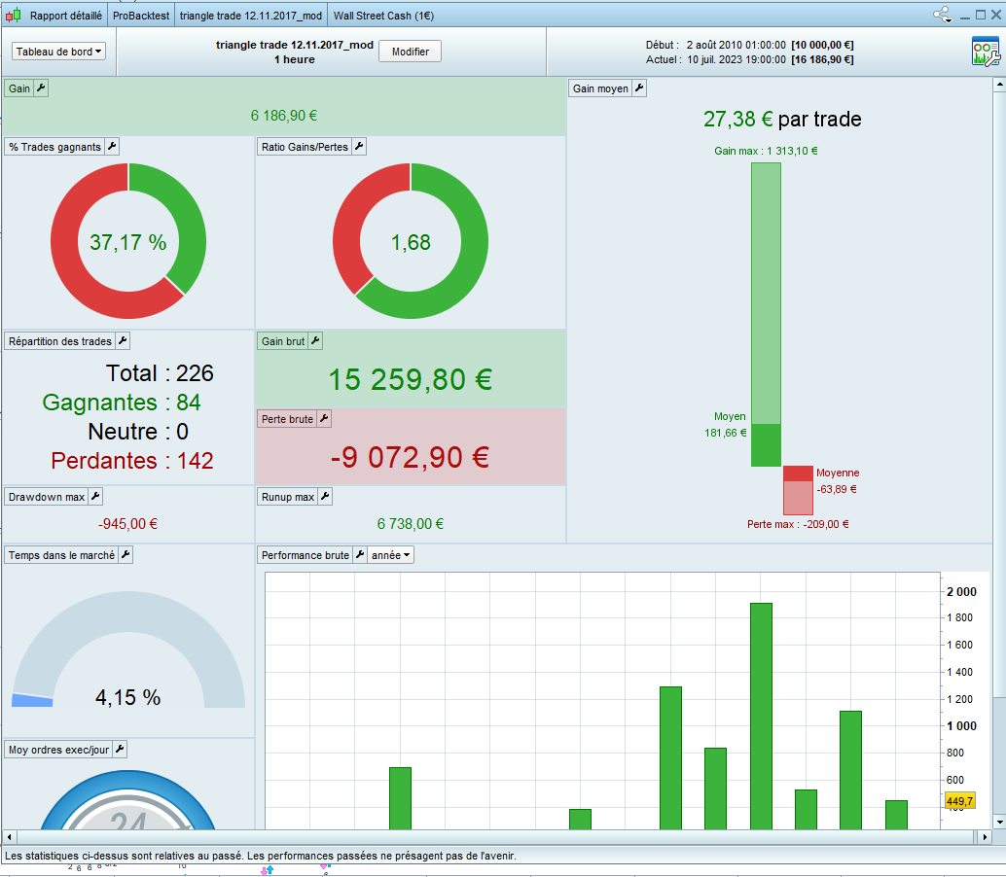Click the horizontal scrollbar left arrow
The image size is (1006, 877).
pos(9,836)
